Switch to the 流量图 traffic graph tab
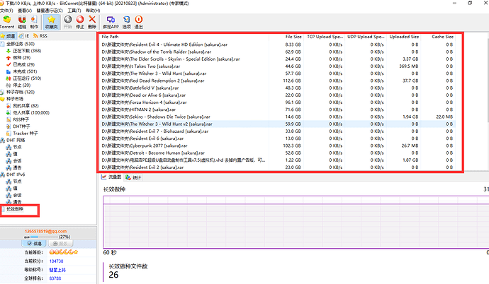The width and height of the screenshot is (489, 284). (x=111, y=177)
